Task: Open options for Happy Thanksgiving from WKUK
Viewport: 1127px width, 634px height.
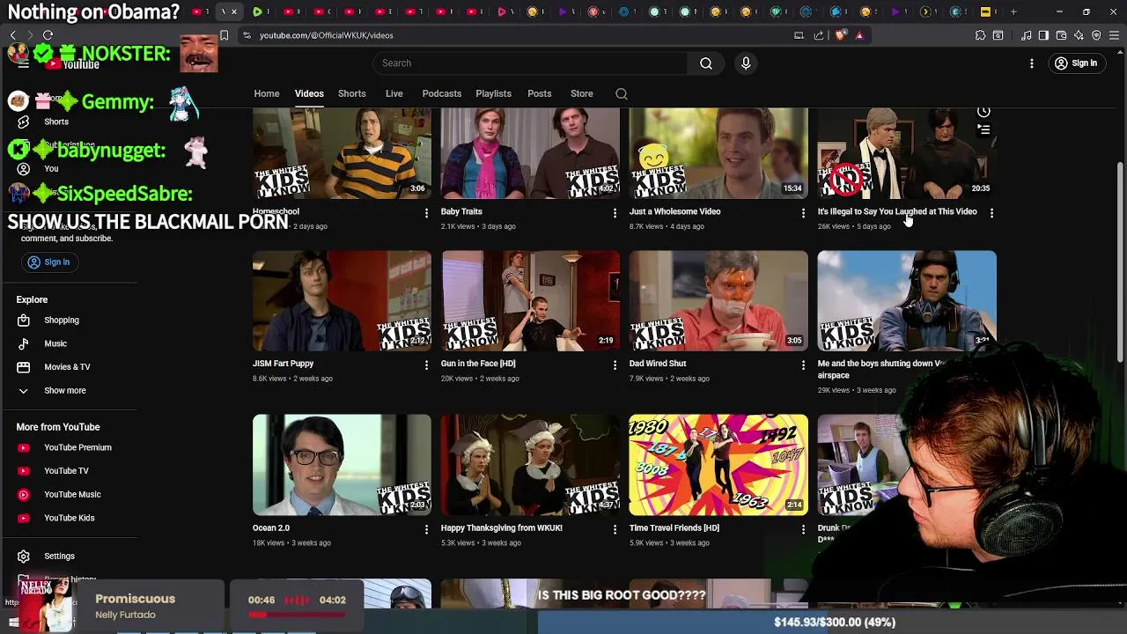Action: (615, 529)
